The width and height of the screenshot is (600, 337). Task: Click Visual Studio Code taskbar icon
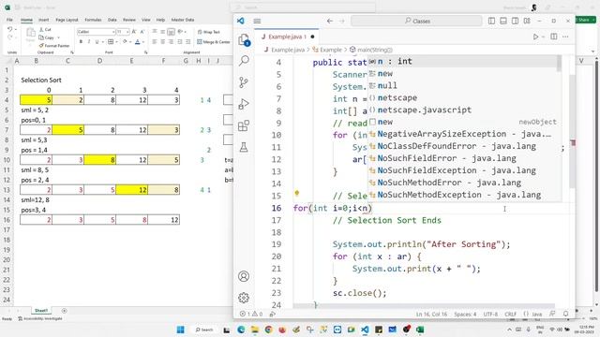coord(365,330)
